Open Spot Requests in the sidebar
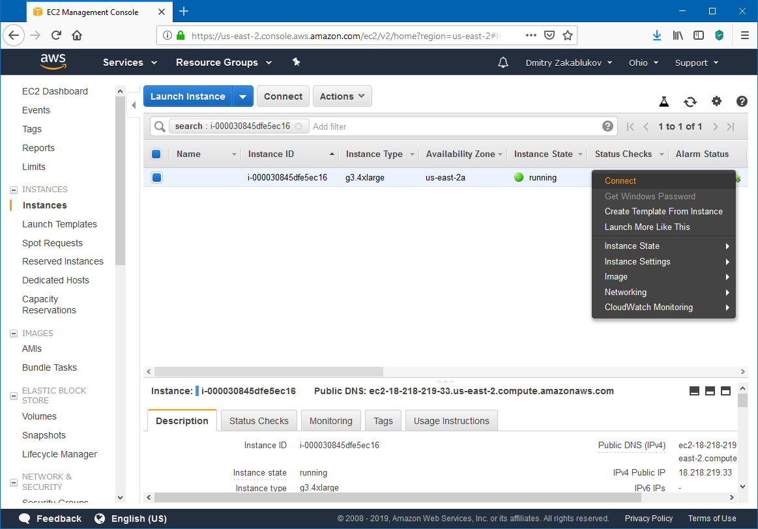 [52, 243]
